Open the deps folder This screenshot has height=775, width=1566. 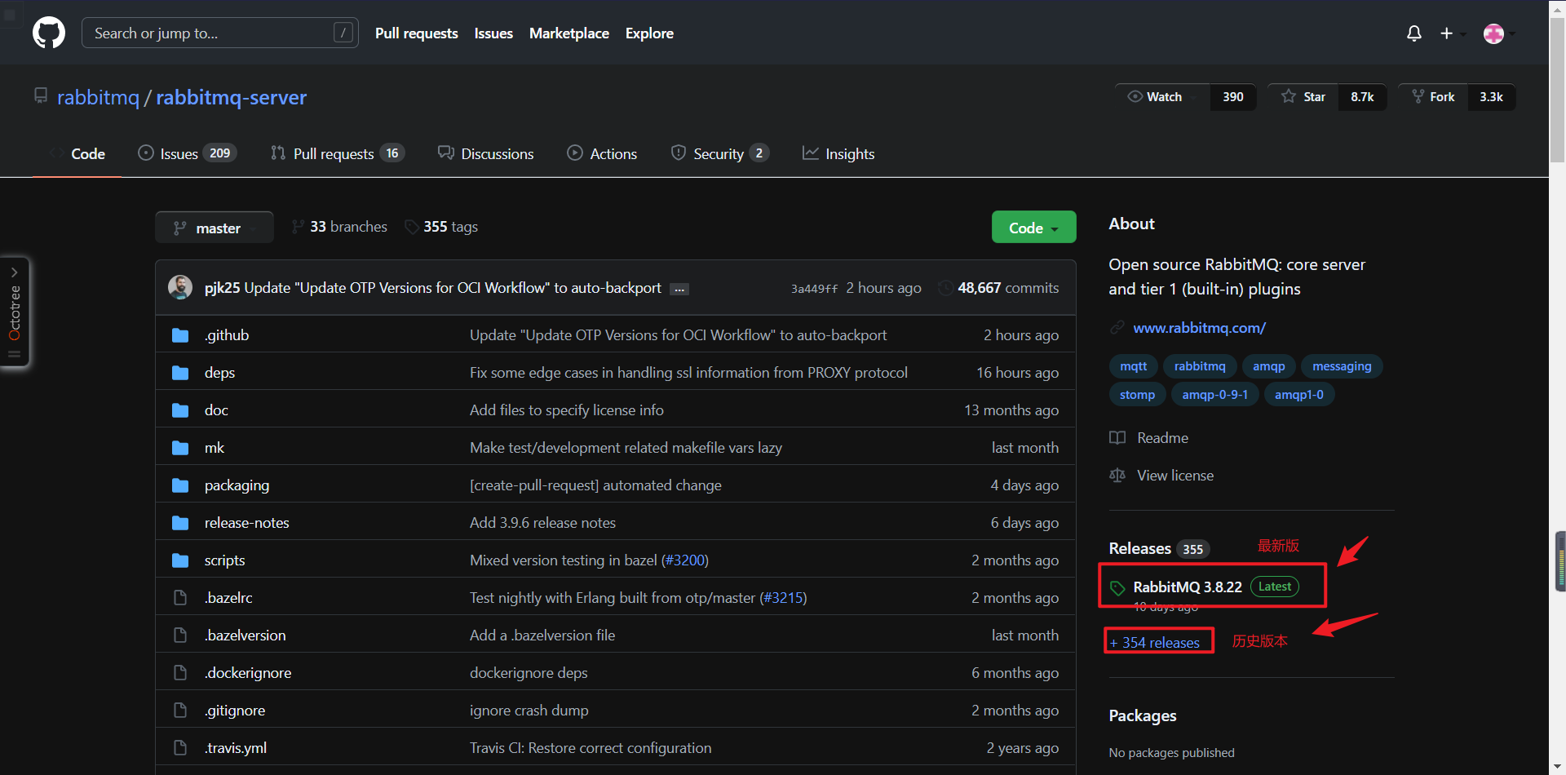click(x=219, y=373)
